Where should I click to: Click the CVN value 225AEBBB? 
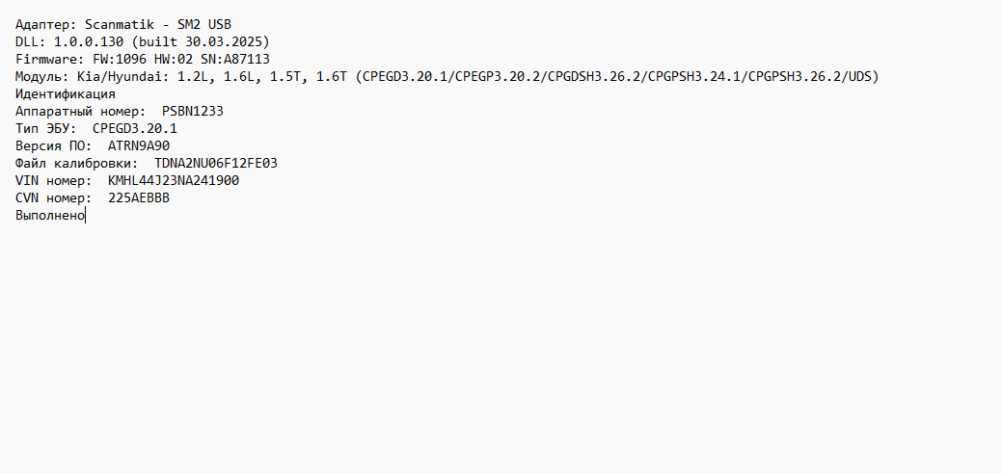[139, 197]
